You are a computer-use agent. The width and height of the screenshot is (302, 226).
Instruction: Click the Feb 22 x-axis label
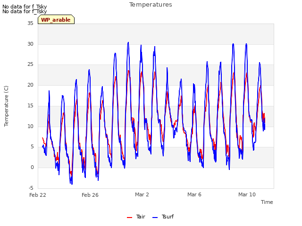pos(38,195)
